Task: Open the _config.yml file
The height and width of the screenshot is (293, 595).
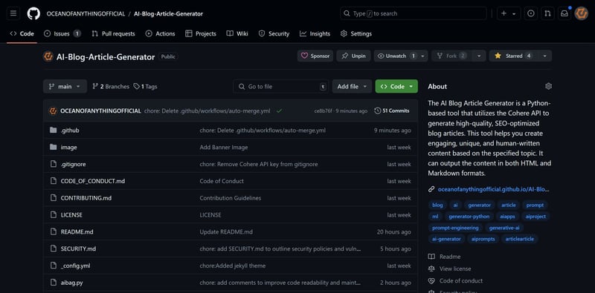Action: [x=76, y=266]
